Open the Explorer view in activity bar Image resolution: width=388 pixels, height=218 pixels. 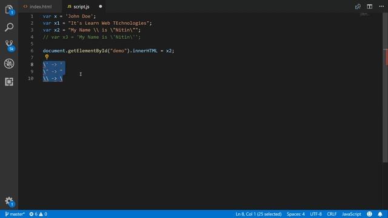click(x=9, y=10)
